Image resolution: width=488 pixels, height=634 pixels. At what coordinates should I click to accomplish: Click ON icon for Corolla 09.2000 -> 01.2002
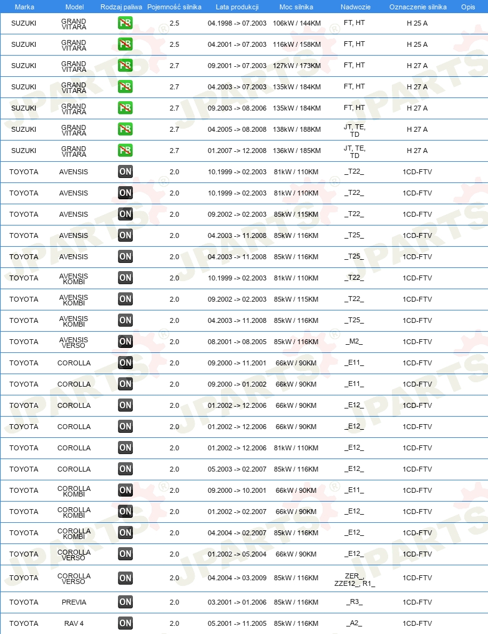[x=125, y=384]
